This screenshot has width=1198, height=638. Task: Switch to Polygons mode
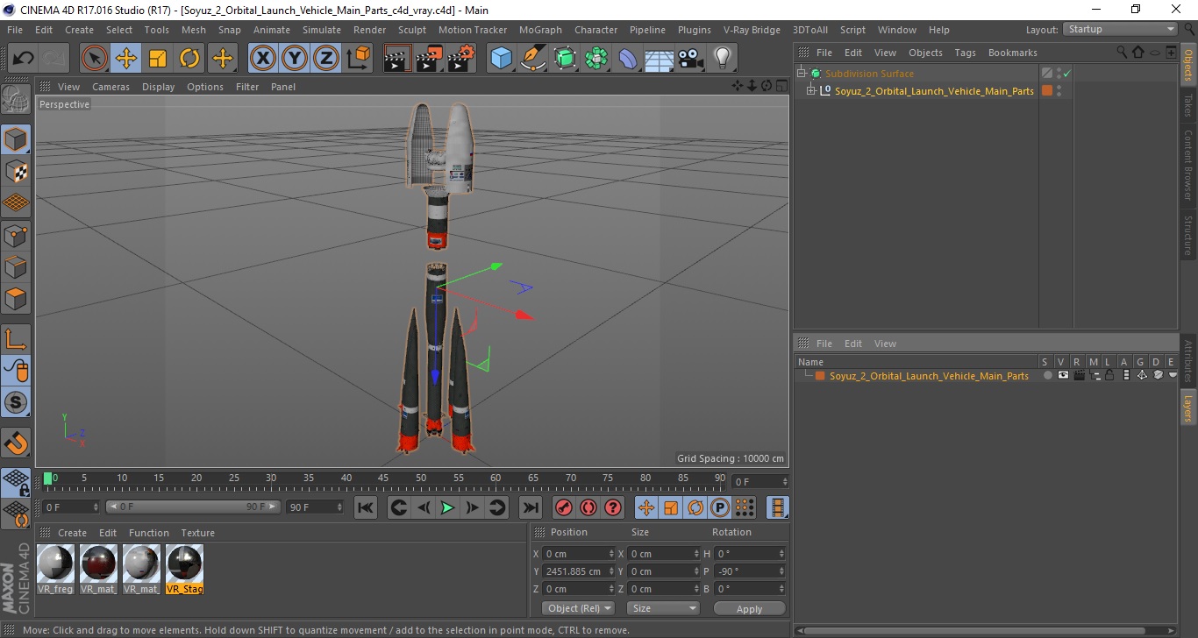click(16, 298)
